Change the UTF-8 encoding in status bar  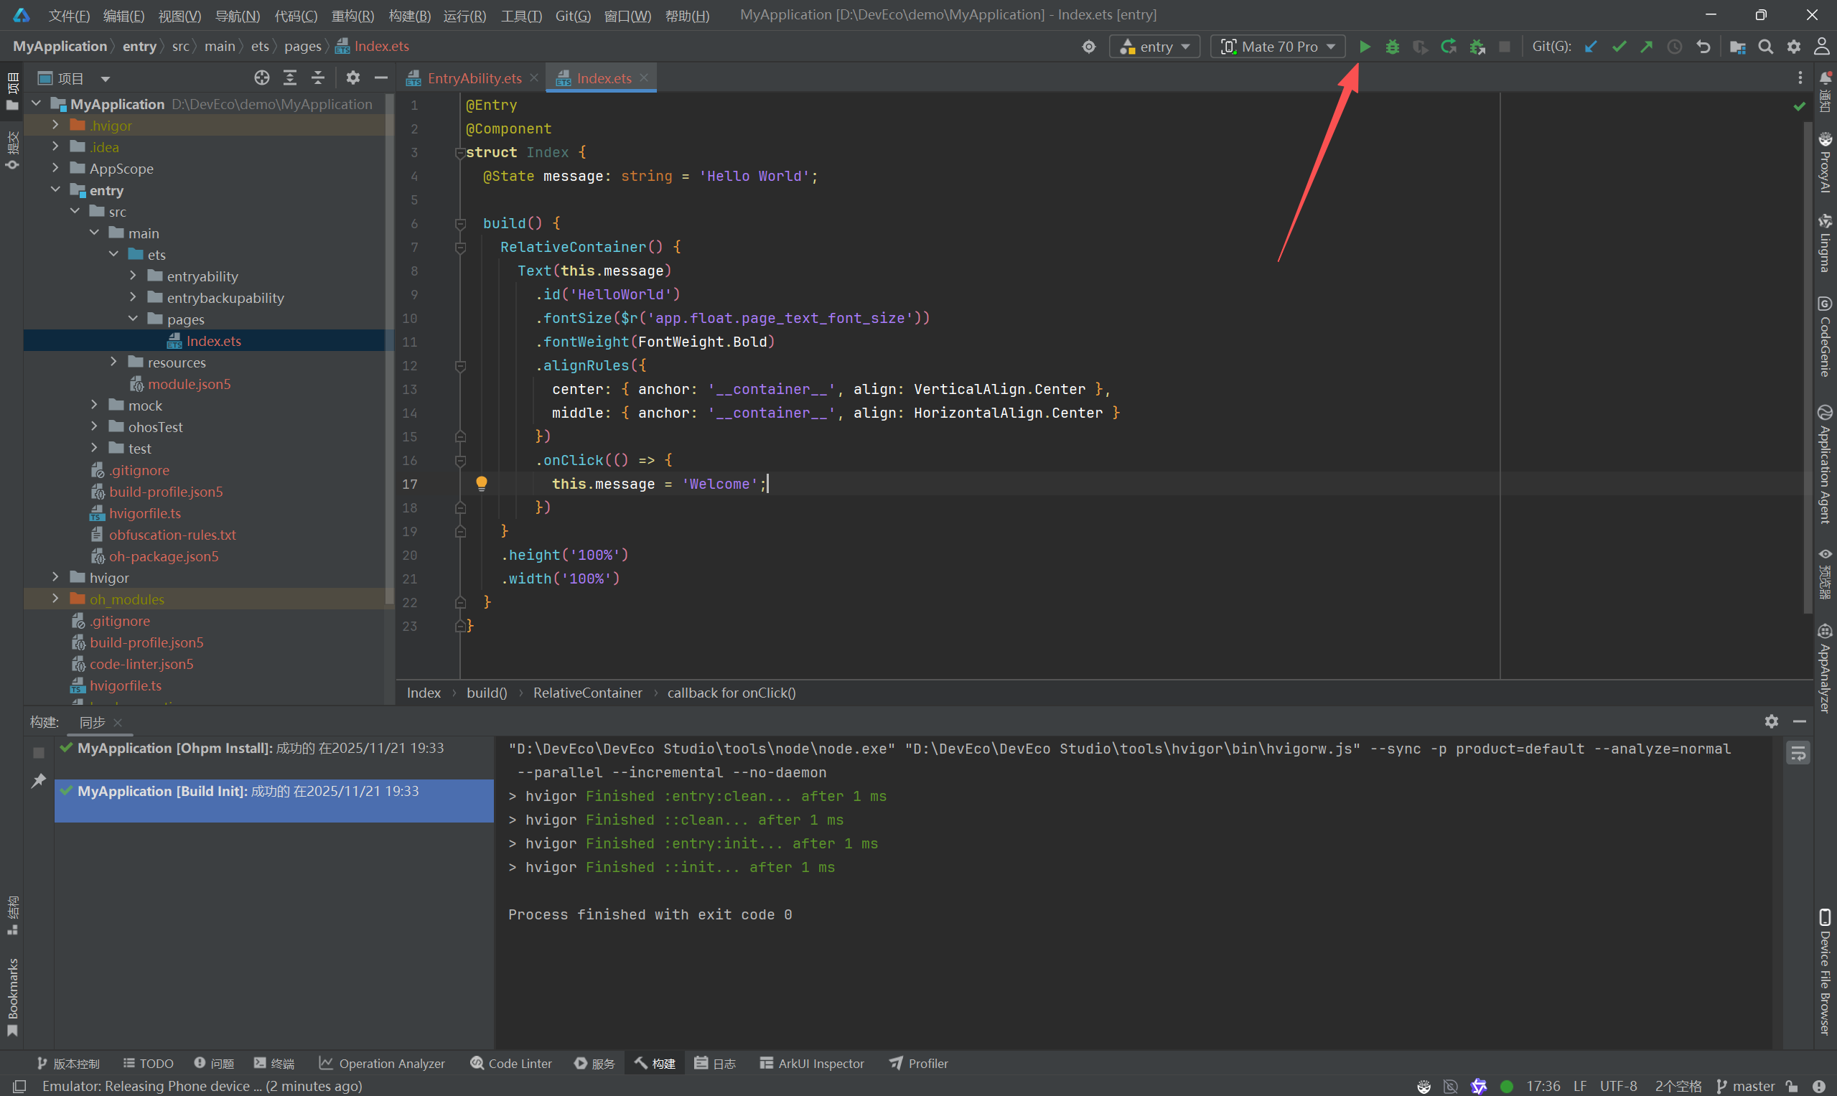point(1618,1086)
